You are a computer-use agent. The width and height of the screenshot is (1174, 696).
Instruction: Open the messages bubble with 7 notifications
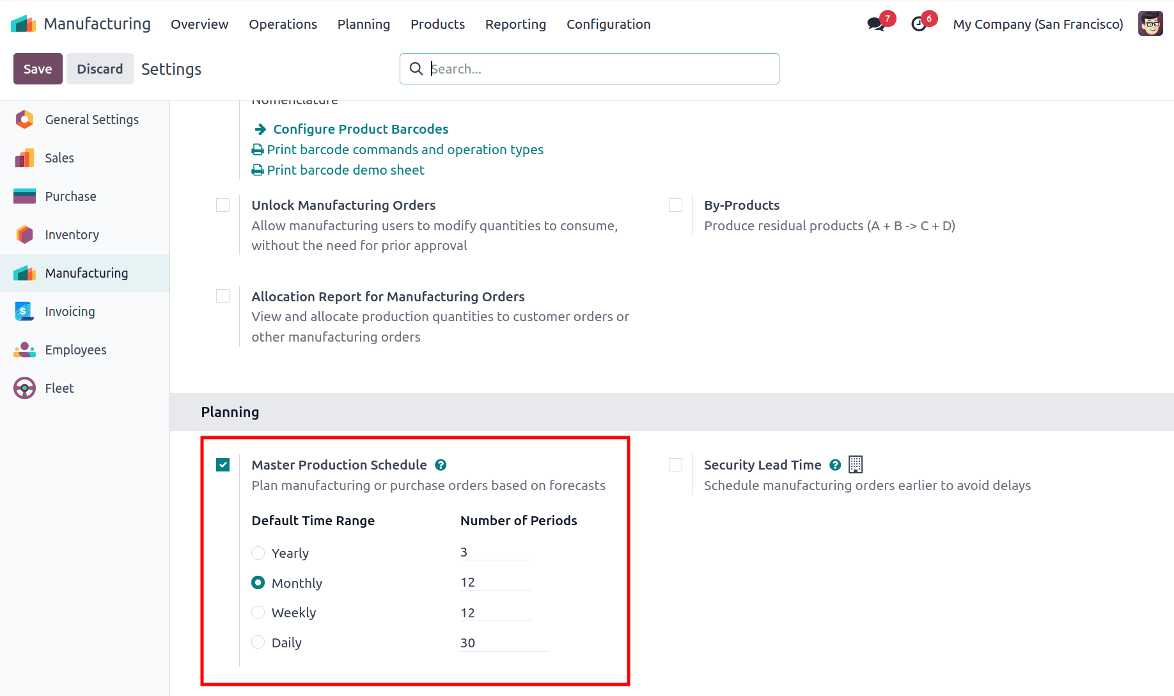pyautogui.click(x=874, y=24)
